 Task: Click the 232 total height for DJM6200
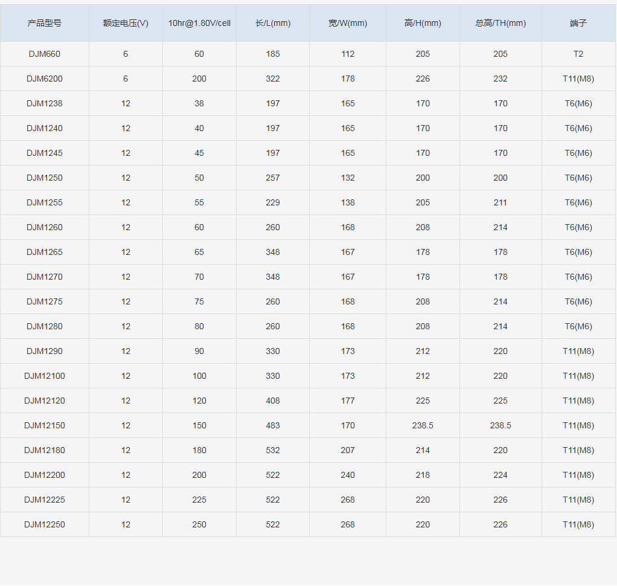click(x=500, y=79)
